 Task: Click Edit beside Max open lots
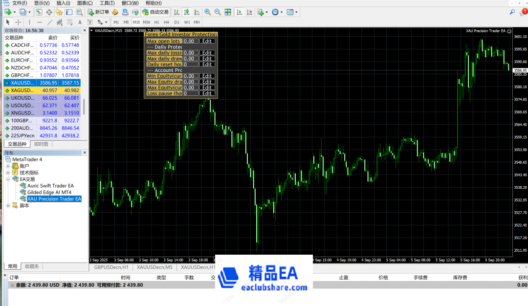click(207, 41)
